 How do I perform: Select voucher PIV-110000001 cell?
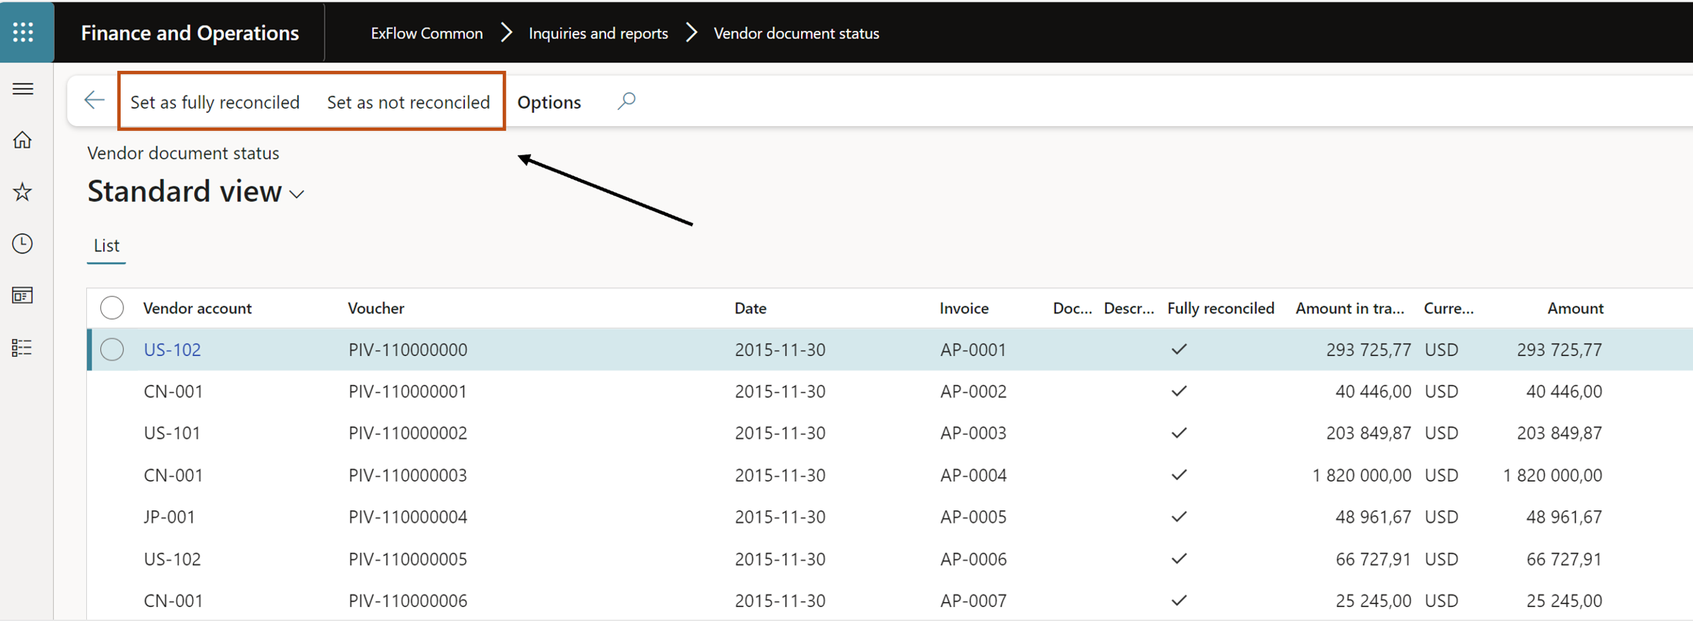pyautogui.click(x=407, y=391)
